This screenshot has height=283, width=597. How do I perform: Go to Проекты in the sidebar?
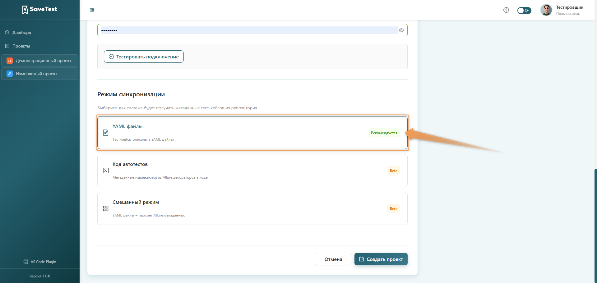tap(21, 46)
